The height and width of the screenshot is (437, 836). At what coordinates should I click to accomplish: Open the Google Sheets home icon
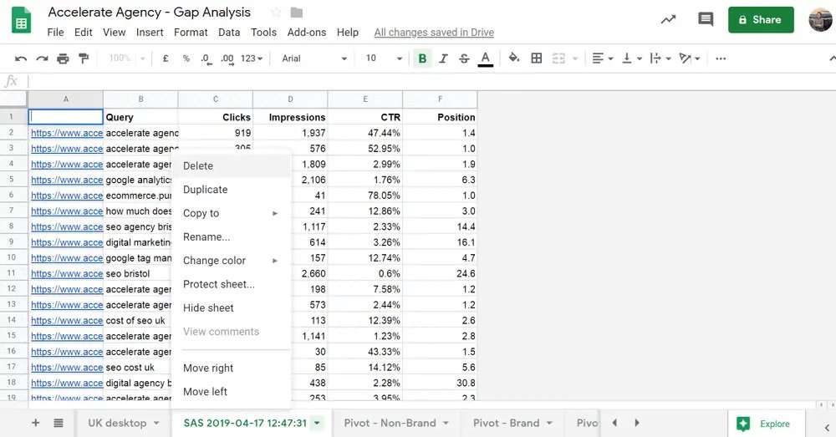tap(22, 22)
